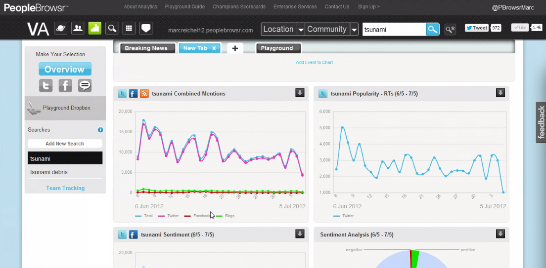Click the Twitter legend swatch in Combined Mentions

(x=161, y=216)
